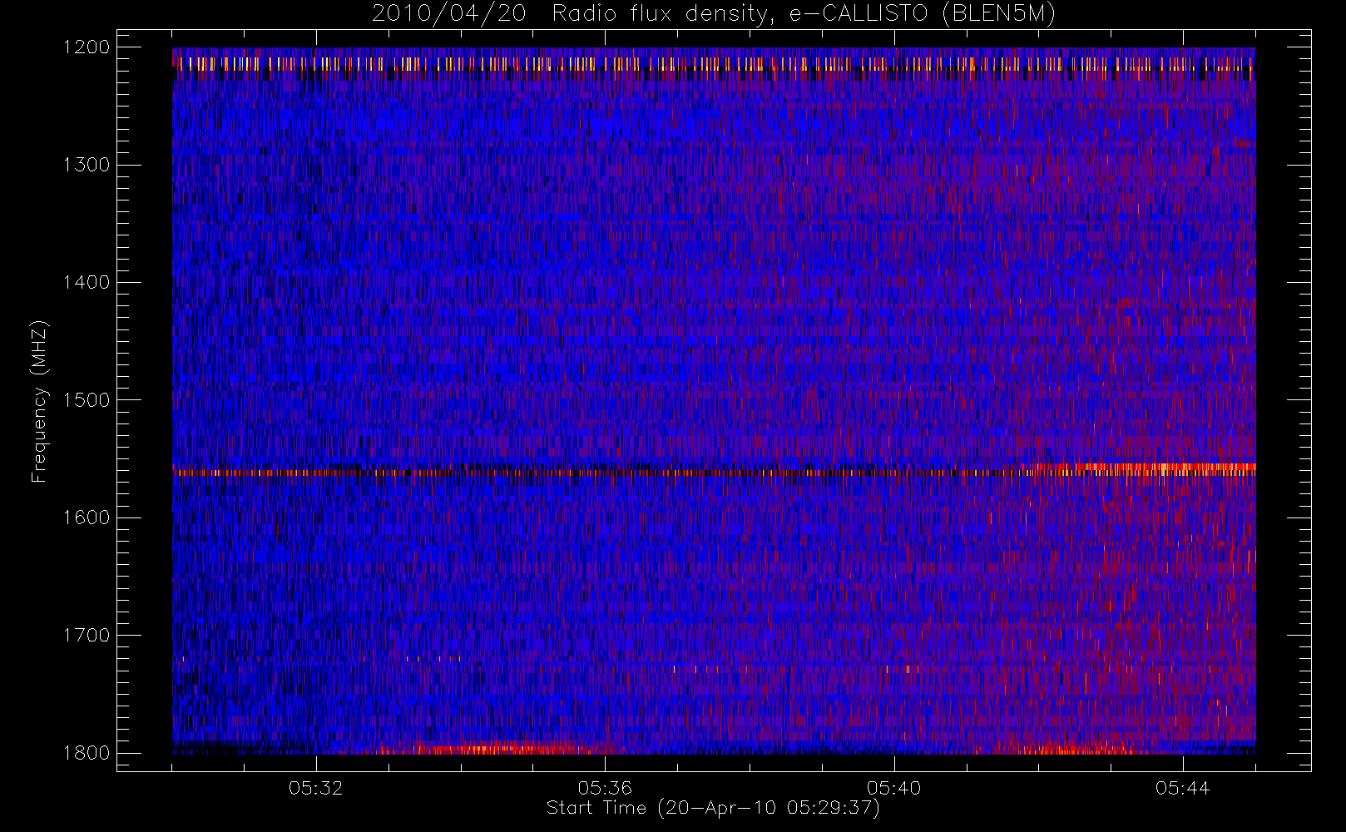The width and height of the screenshot is (1346, 832).
Task: Click the 1500 frequency tick label
Action: coord(87,400)
